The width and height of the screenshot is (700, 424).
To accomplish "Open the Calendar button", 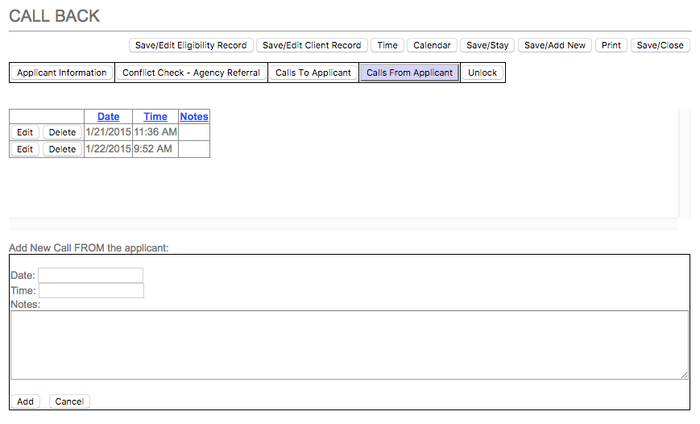I will tap(432, 45).
